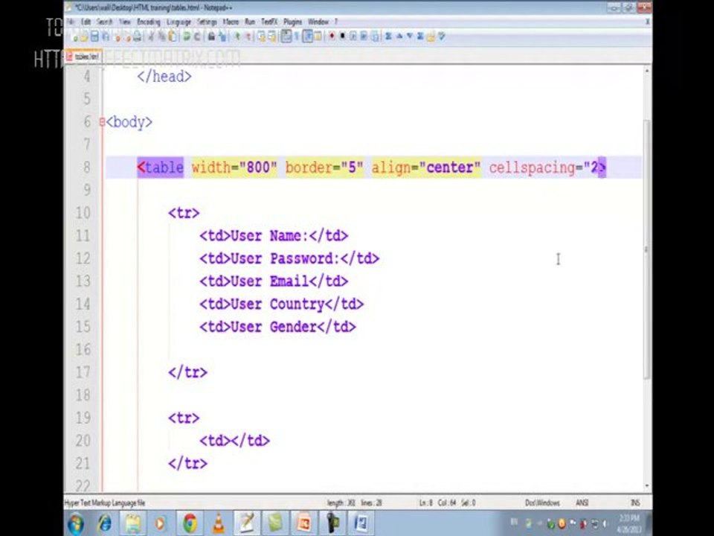This screenshot has height=536, width=714.
Task: Click in 'User Gender' code line
Action: (x=277, y=327)
